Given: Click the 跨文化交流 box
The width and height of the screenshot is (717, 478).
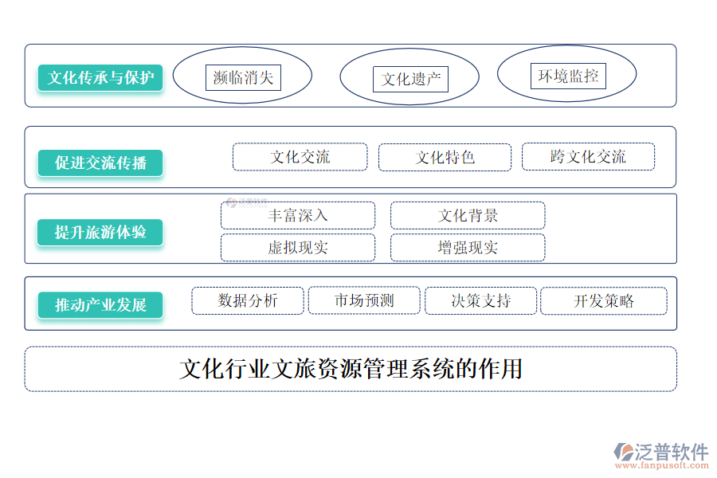Looking at the screenshot, I should [x=588, y=157].
